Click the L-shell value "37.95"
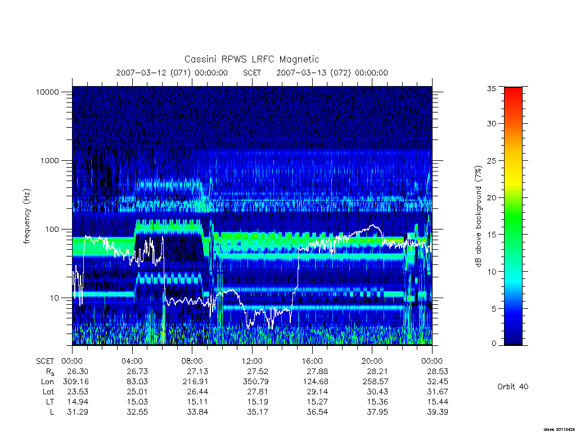This screenshot has height=432, width=576. 377,412
